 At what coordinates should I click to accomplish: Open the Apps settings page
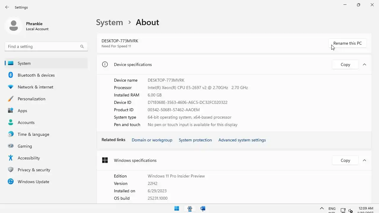click(x=22, y=111)
